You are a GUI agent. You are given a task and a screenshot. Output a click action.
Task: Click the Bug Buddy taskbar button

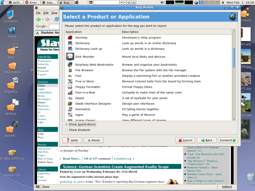click(x=66, y=2)
